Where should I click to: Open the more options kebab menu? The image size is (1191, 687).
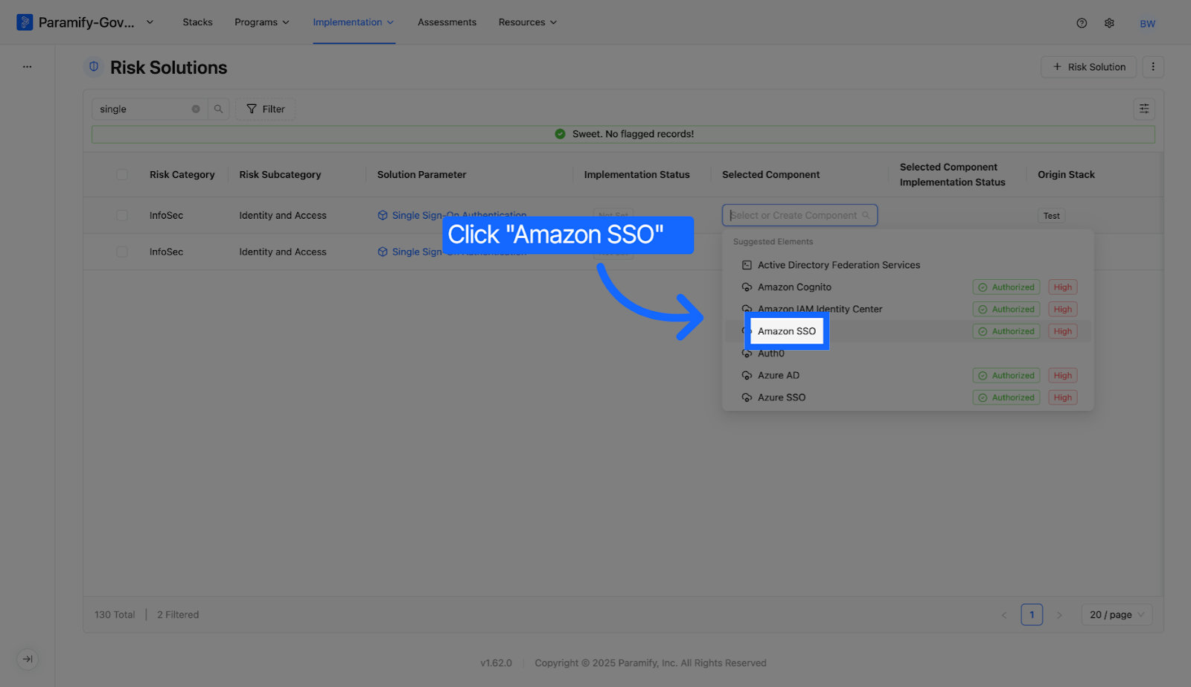click(1153, 67)
